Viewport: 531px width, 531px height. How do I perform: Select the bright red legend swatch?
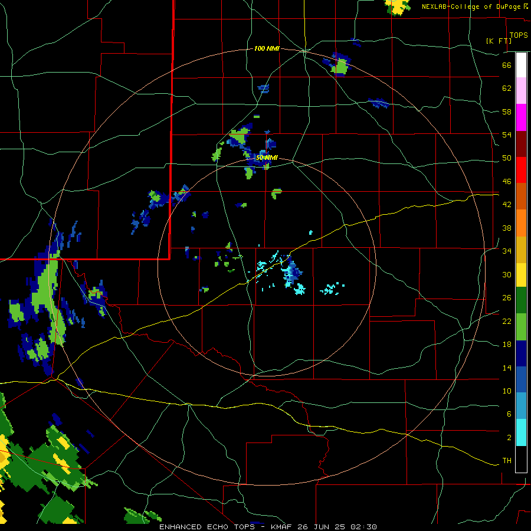tap(521, 170)
